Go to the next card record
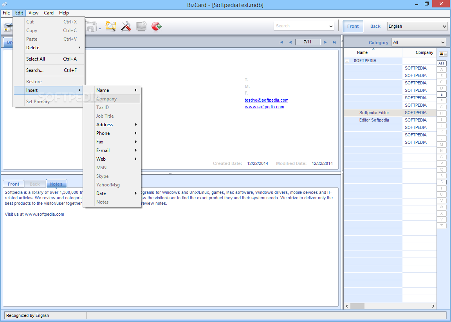Viewport: 451px width, 322px height. [x=325, y=42]
